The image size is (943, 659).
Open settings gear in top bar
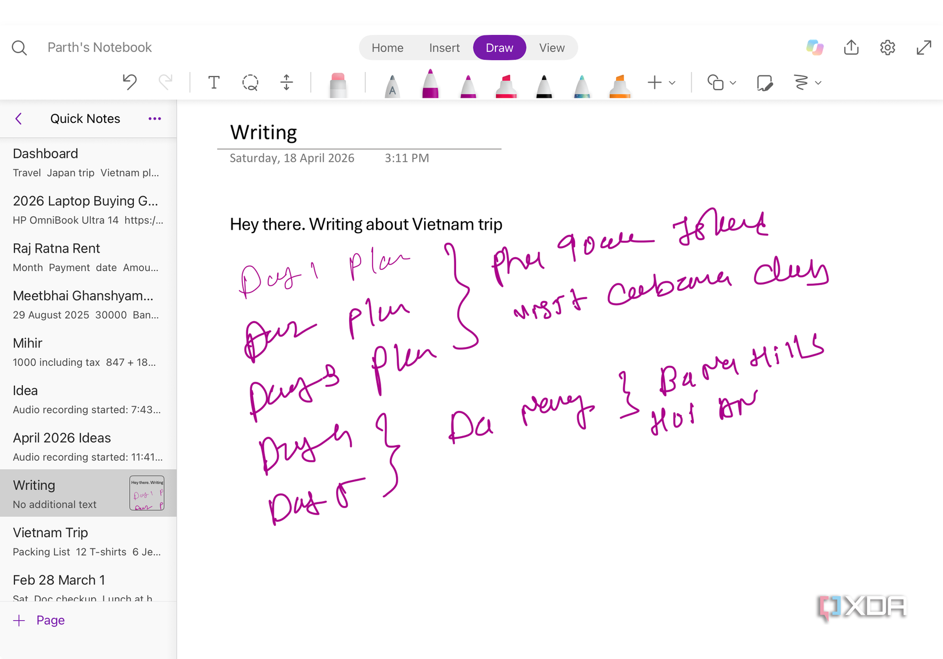click(x=888, y=47)
